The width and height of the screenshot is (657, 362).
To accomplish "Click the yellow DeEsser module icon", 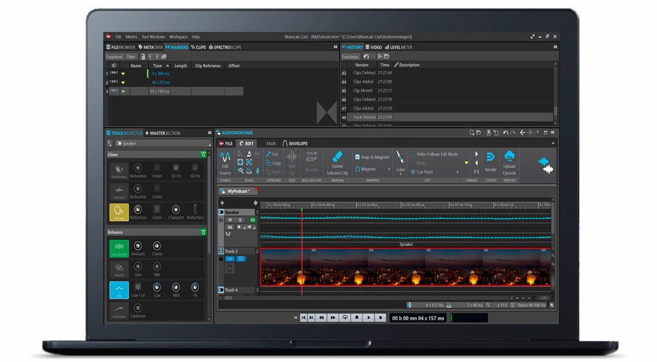I will [119, 212].
